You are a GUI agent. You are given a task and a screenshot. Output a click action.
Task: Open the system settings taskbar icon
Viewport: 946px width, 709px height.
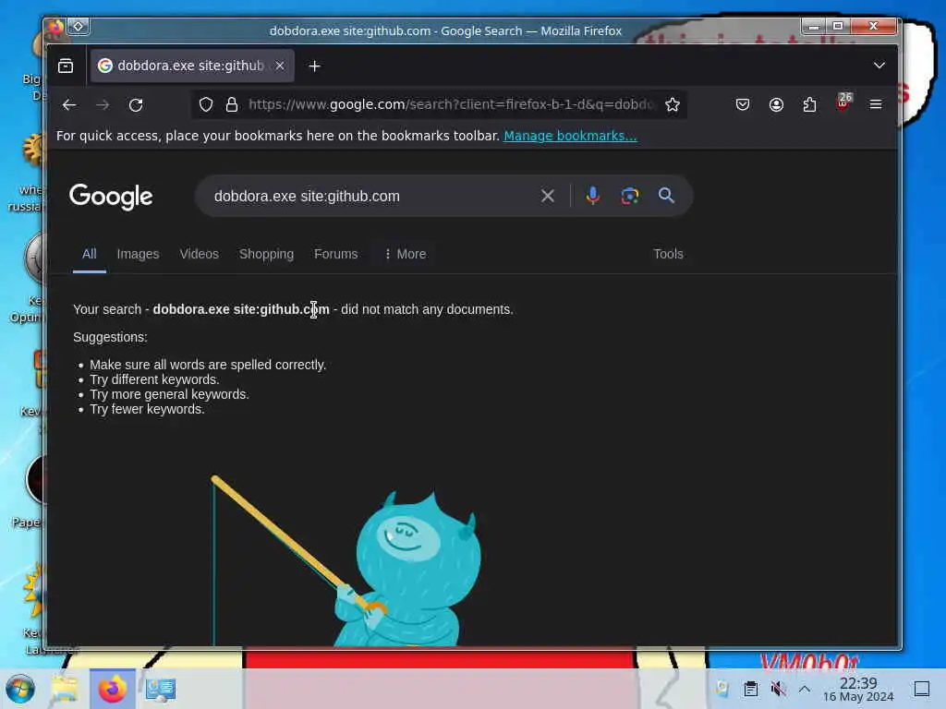point(161,689)
